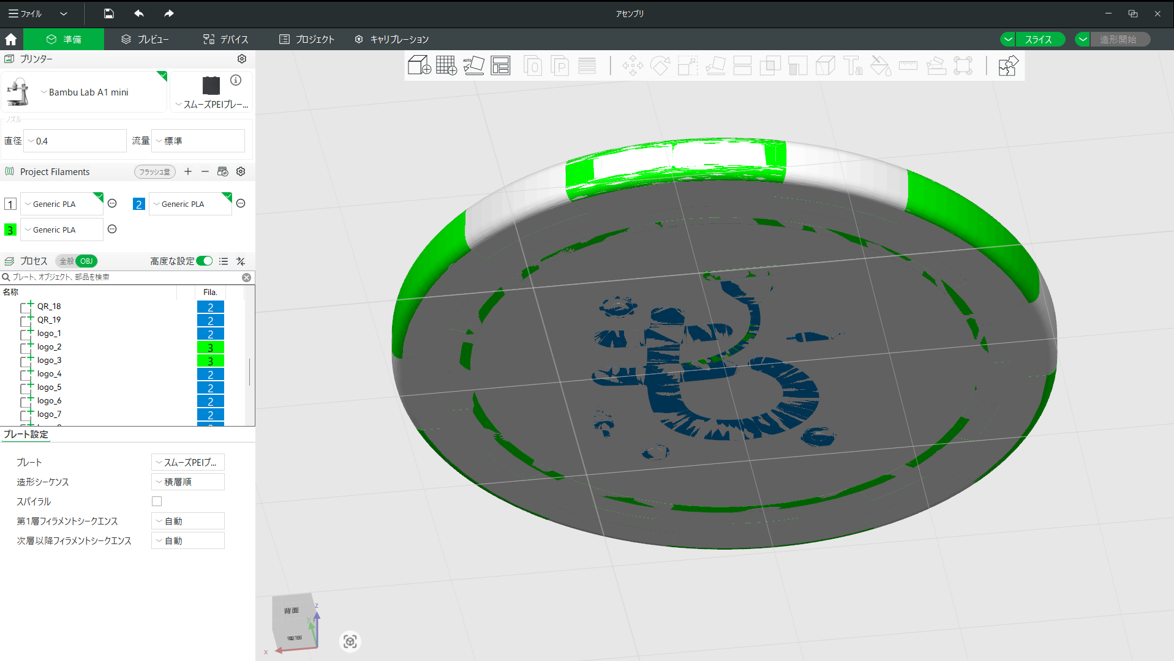Open the 流量 標準 dropdown
This screenshot has width=1174, height=661.
pyautogui.click(x=198, y=141)
